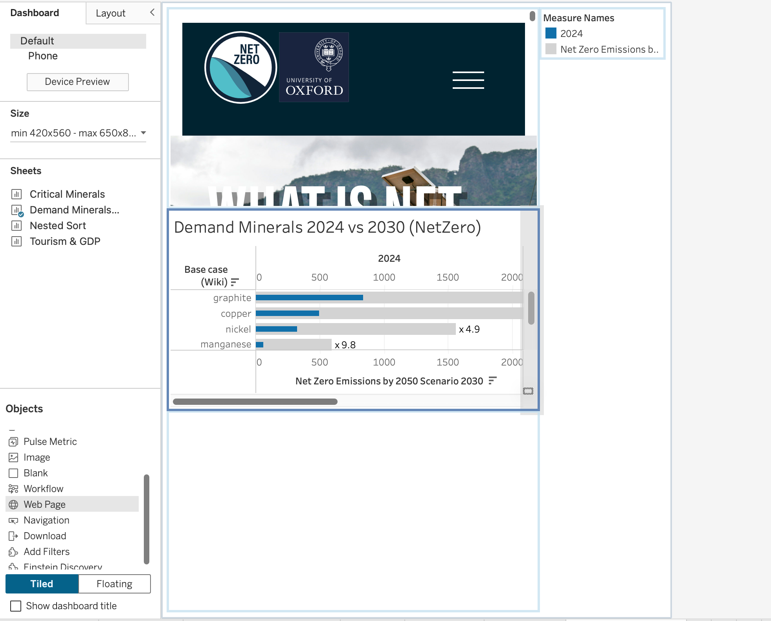Select the Pulse Metric object icon
771x621 pixels.
(13, 442)
